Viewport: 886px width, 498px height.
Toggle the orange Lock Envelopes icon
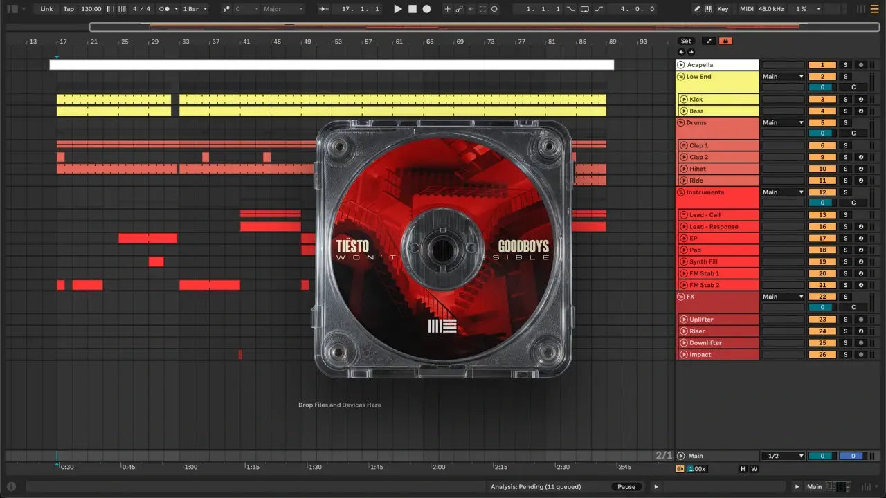(x=725, y=41)
